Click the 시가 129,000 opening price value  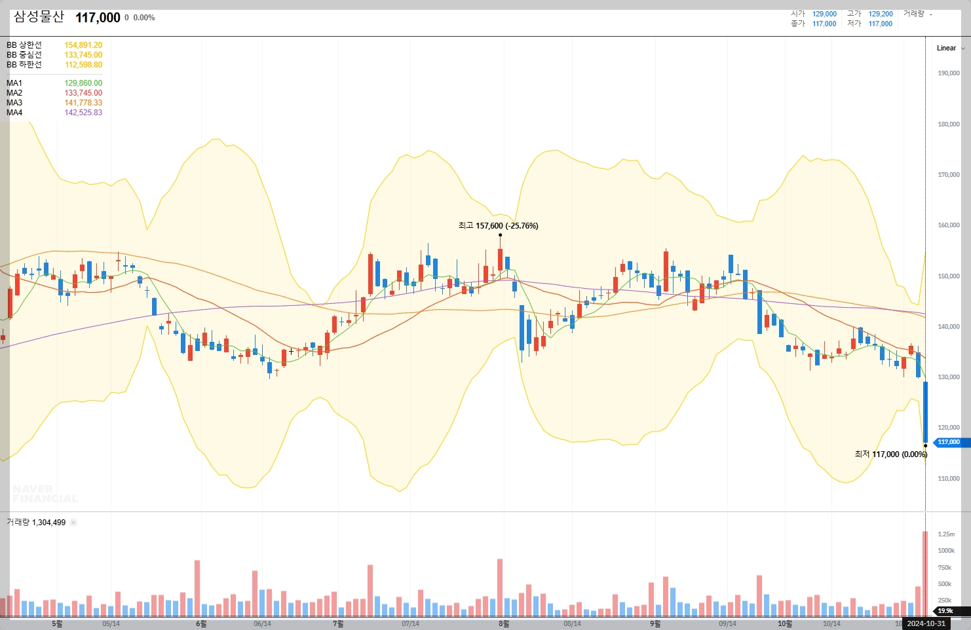pyautogui.click(x=824, y=14)
